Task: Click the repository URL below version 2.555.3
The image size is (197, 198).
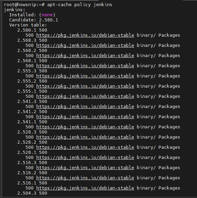Action: coord(85,76)
